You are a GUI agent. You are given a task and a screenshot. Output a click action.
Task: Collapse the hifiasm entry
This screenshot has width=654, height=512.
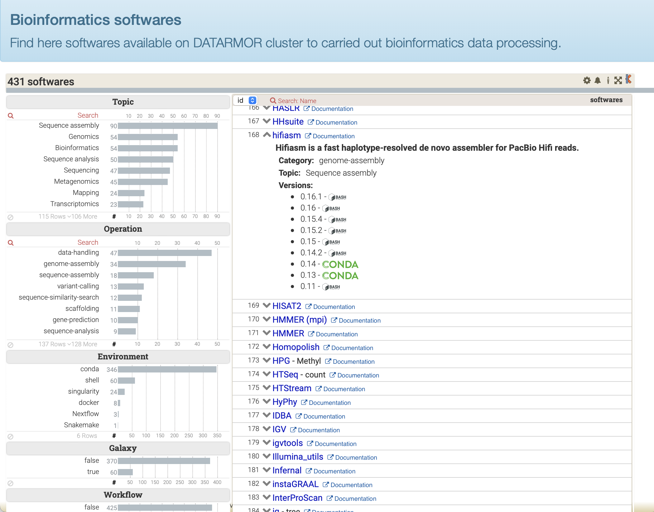pyautogui.click(x=267, y=135)
